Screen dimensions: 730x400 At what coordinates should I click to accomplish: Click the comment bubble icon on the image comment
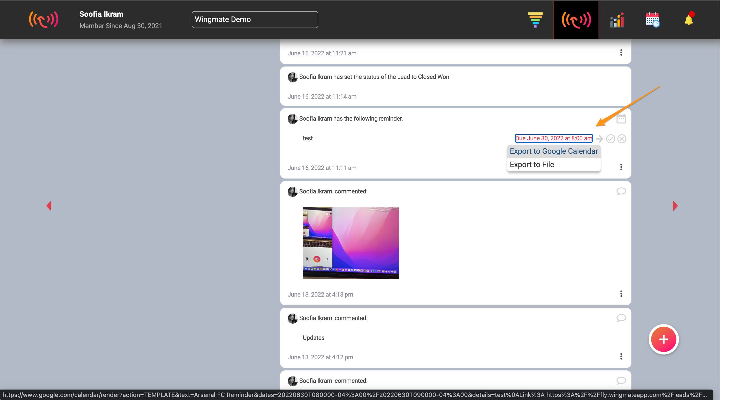tap(621, 191)
